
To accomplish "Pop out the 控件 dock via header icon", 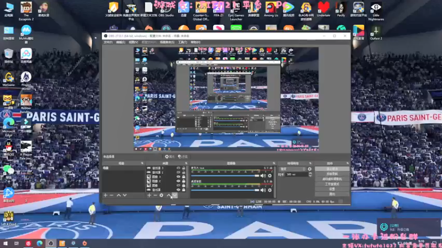I will coord(348,163).
